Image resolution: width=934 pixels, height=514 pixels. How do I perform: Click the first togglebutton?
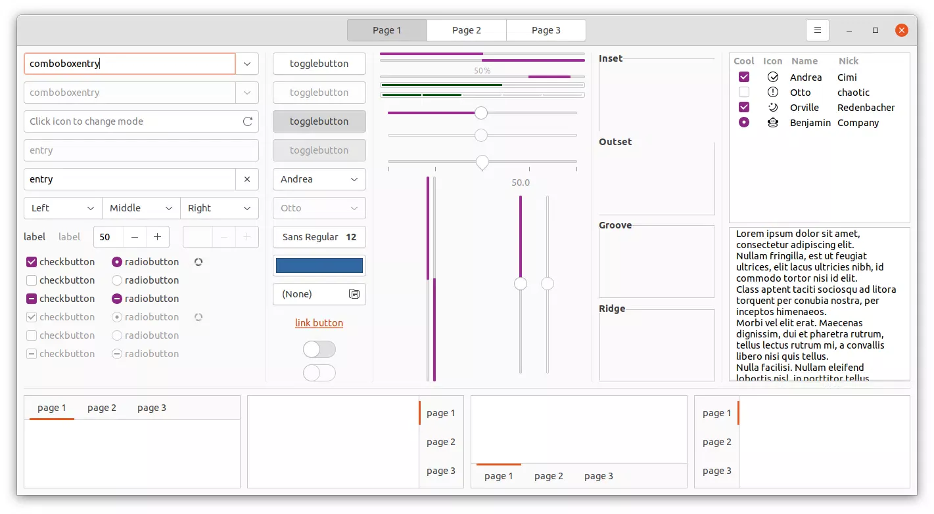coord(319,64)
